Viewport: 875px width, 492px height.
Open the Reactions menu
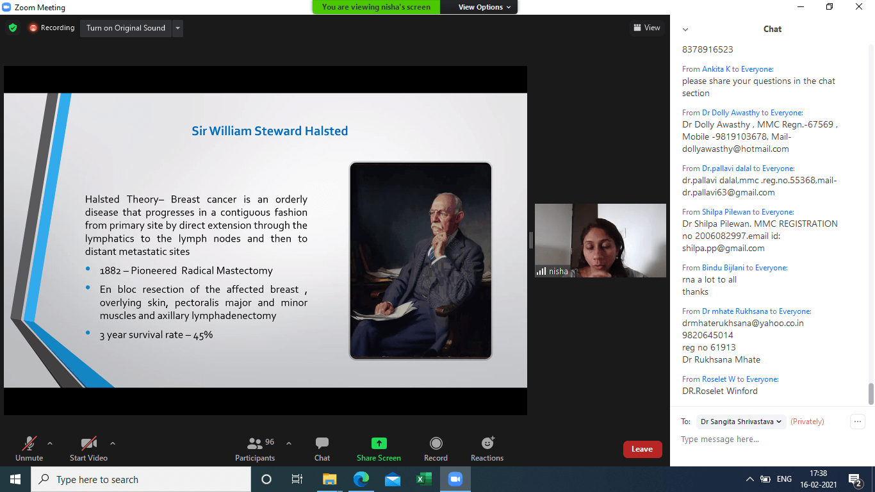point(487,448)
